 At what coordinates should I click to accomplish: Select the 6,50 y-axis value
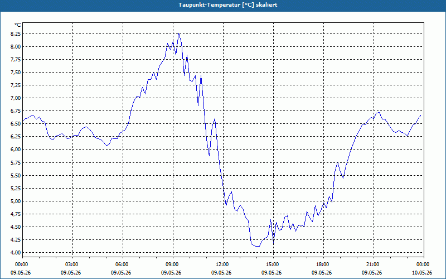(15, 123)
